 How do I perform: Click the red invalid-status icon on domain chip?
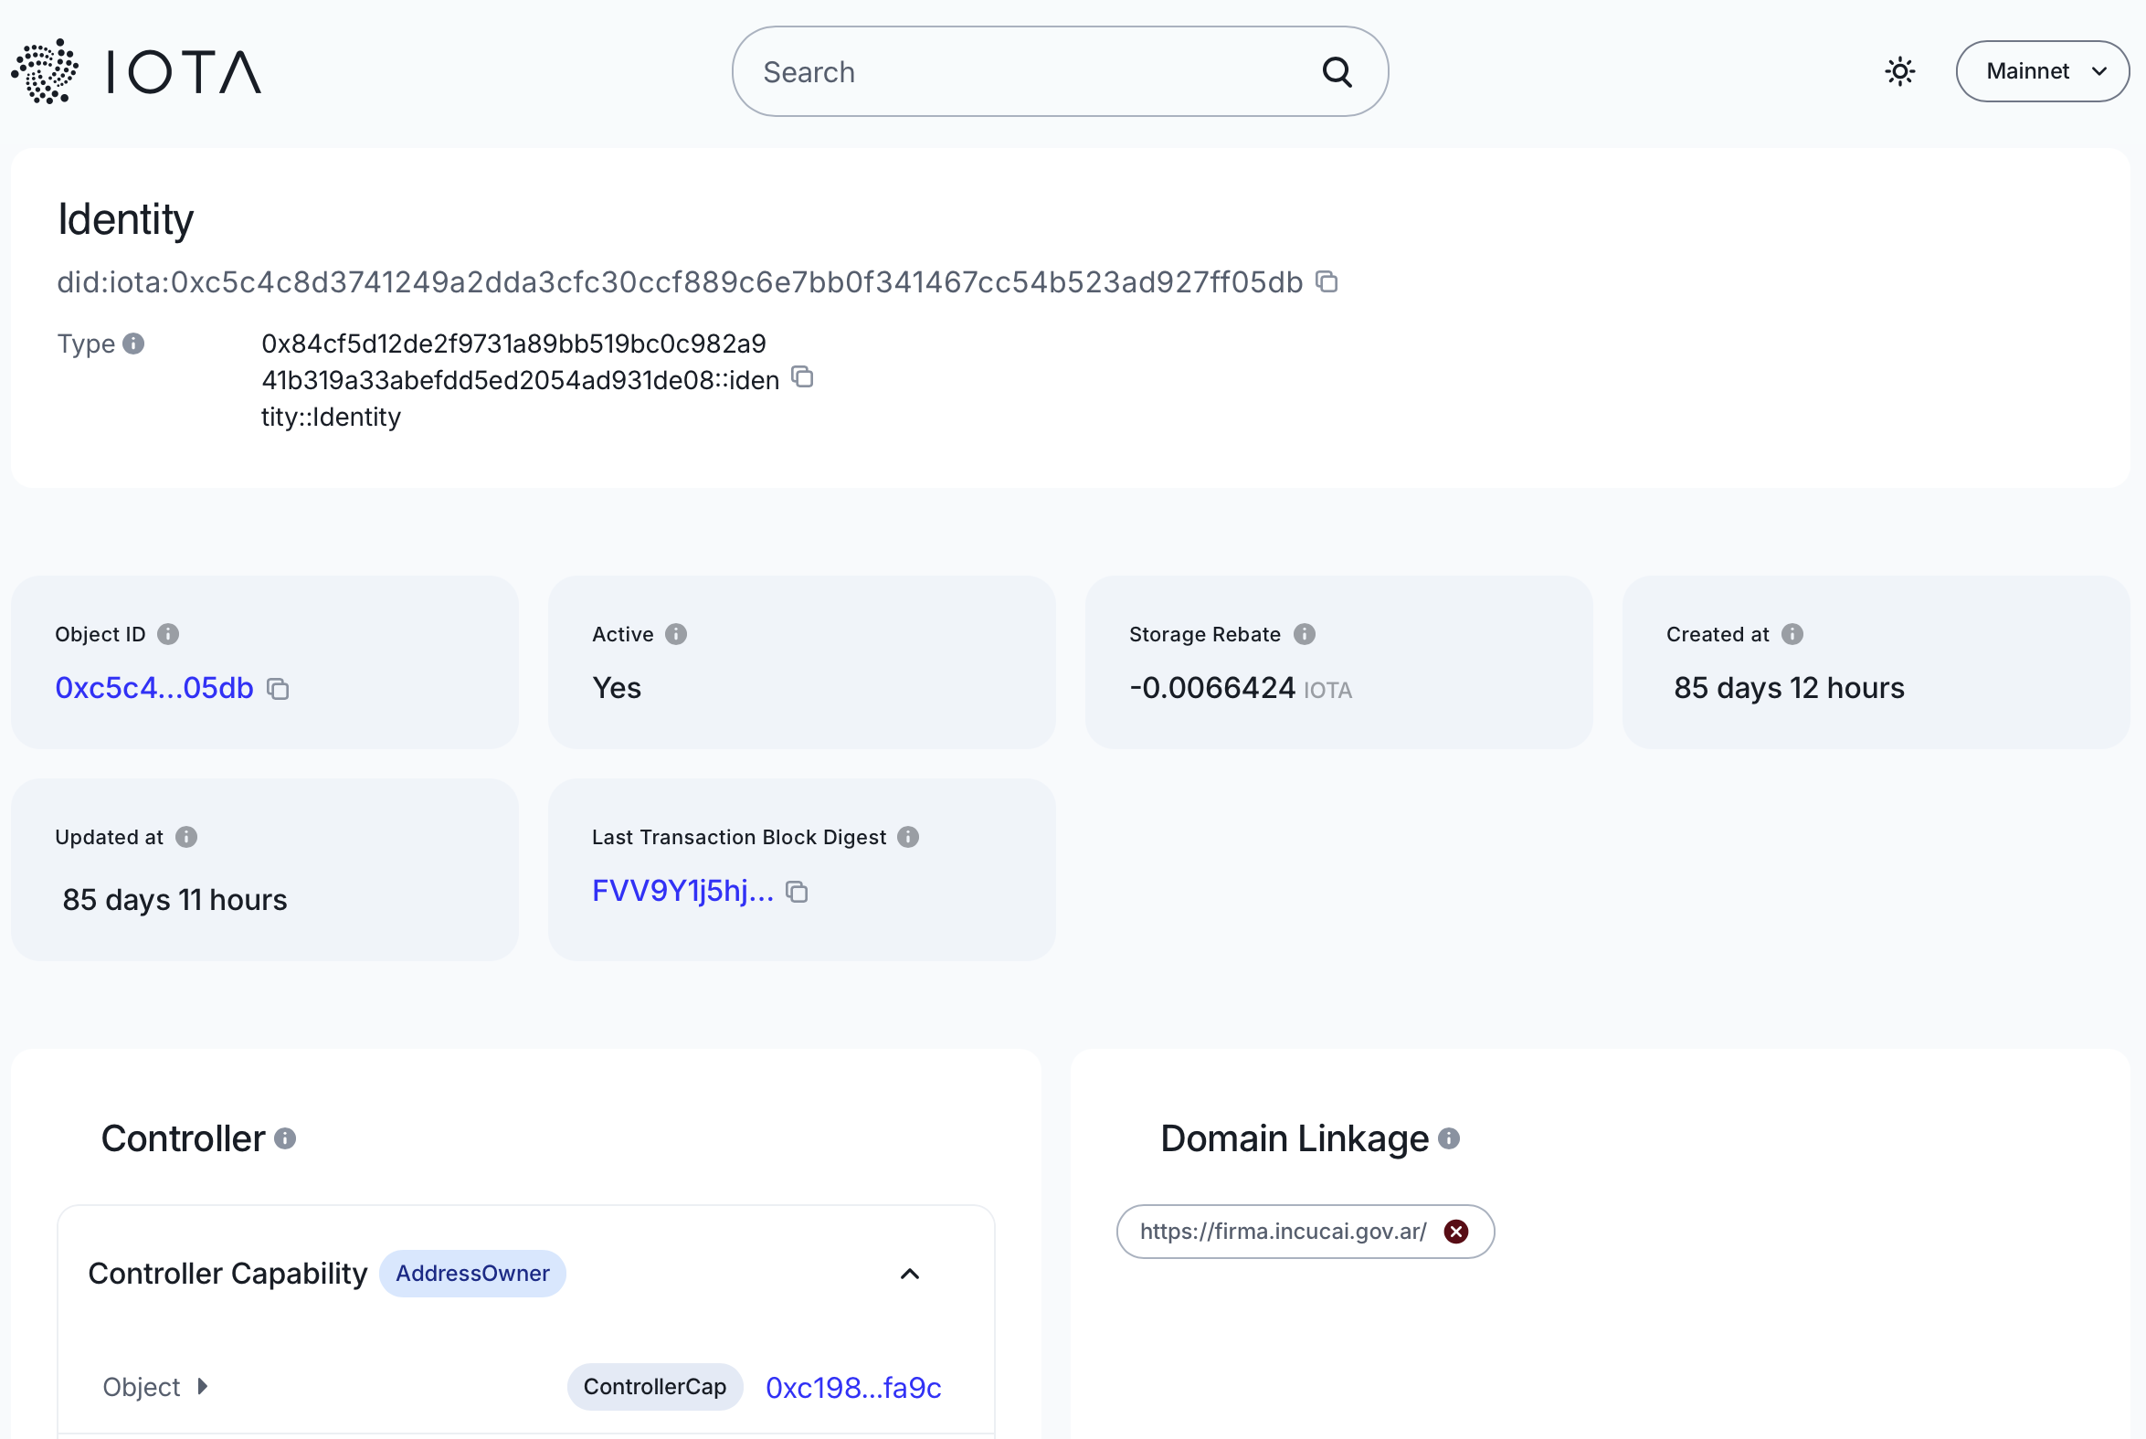[x=1455, y=1232]
